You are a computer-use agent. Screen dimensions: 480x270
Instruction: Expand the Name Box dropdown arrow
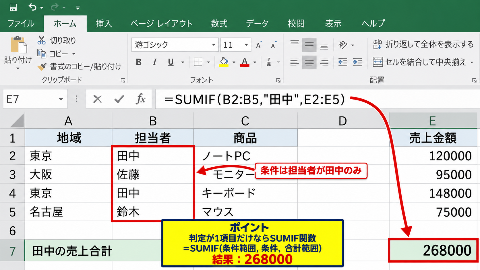coord(61,99)
